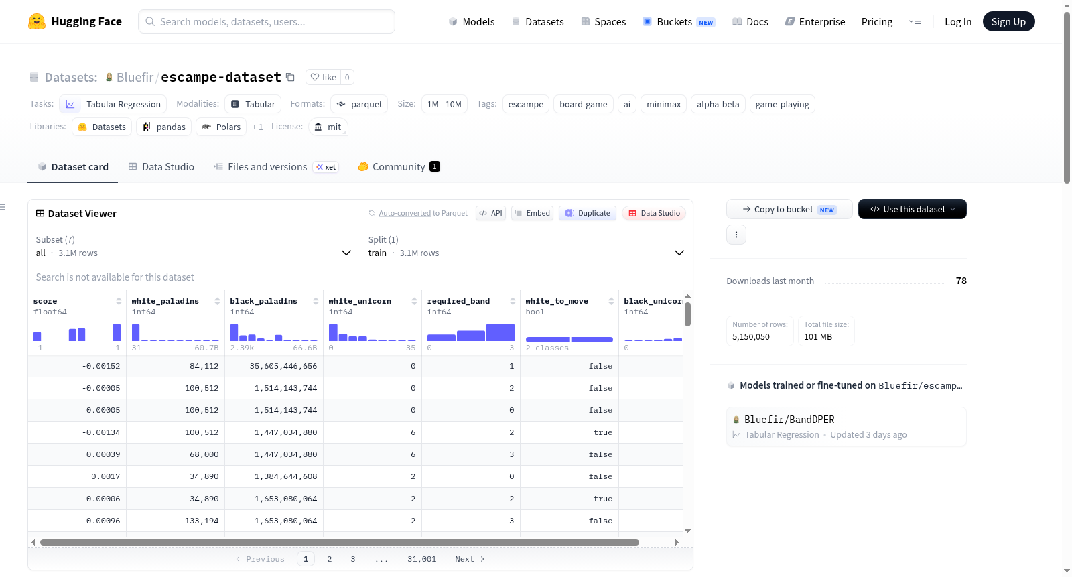Viewport: 1072px width, 577px height.
Task: Switch to the Data Studio tab
Action: pos(161,167)
